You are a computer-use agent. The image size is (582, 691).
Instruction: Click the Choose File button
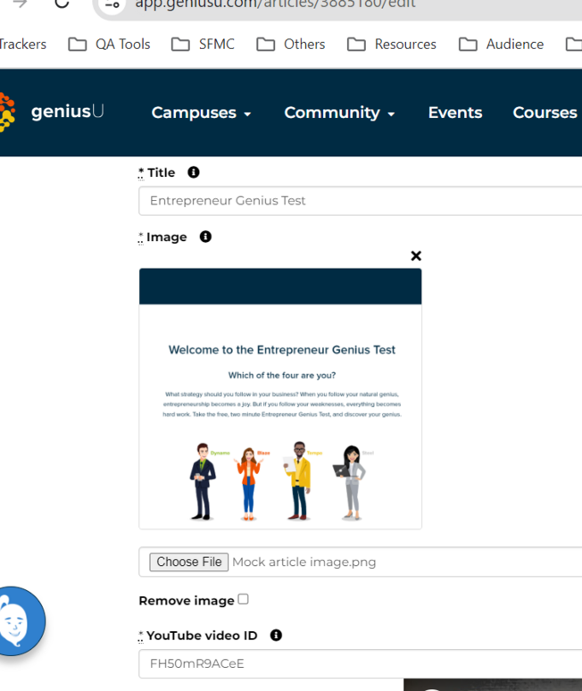click(188, 562)
